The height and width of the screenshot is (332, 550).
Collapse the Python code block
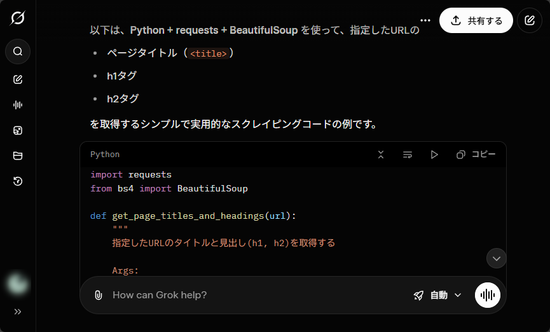pyautogui.click(x=381, y=155)
